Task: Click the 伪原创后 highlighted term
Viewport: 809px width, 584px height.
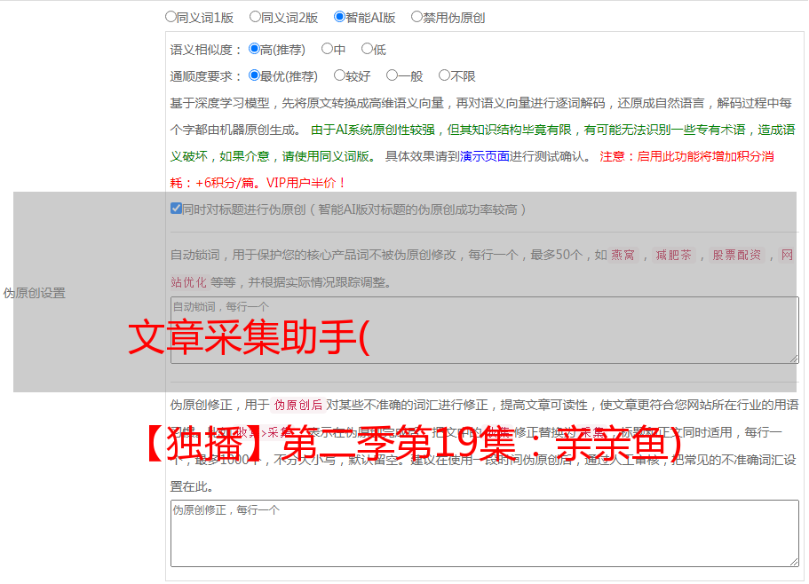Action: (298, 405)
